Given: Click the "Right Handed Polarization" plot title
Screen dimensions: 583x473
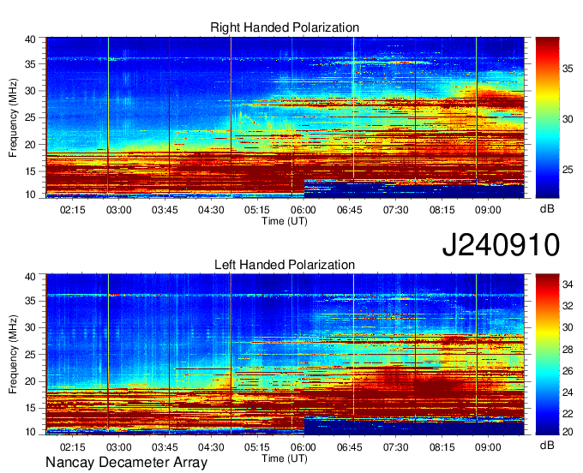Looking at the screenshot, I should (x=285, y=27).
